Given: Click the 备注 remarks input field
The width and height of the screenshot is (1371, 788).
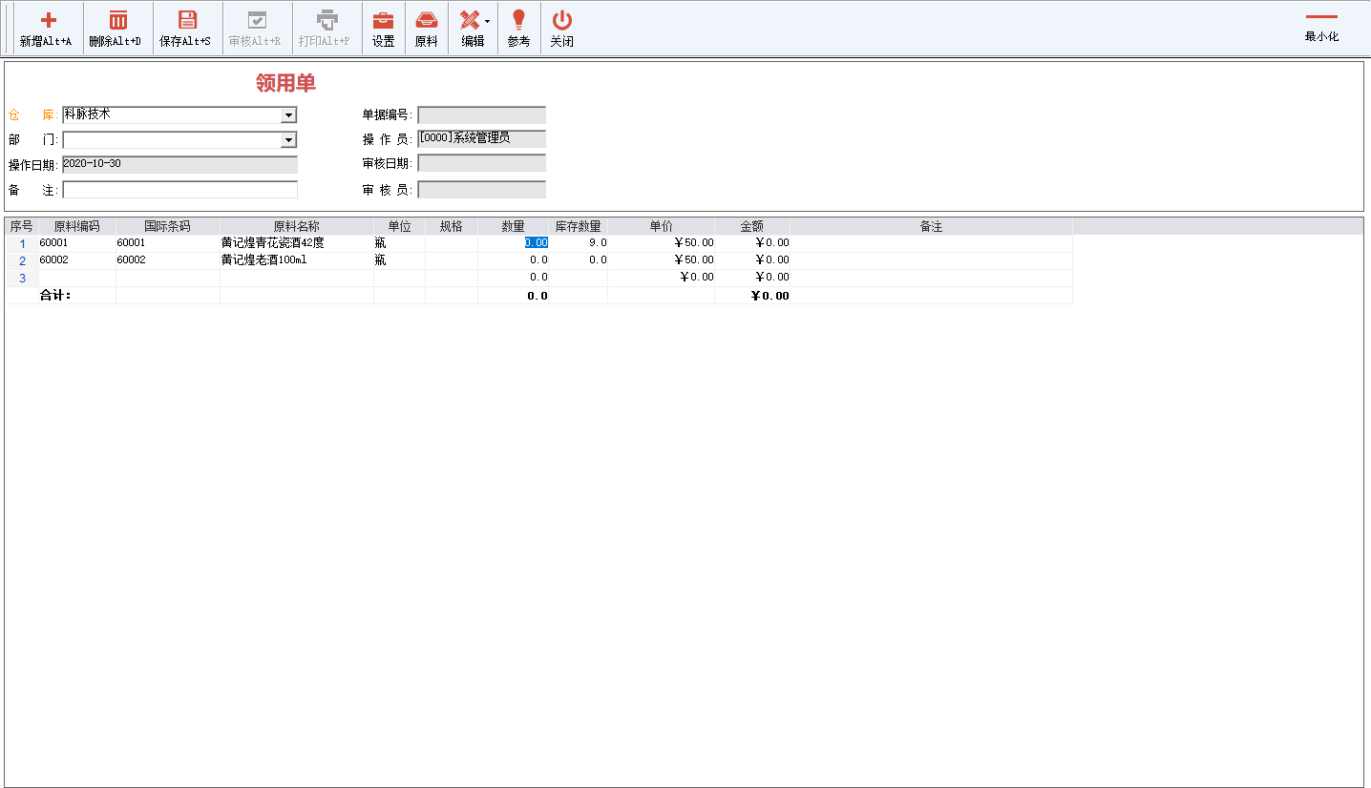Looking at the screenshot, I should pos(179,190).
